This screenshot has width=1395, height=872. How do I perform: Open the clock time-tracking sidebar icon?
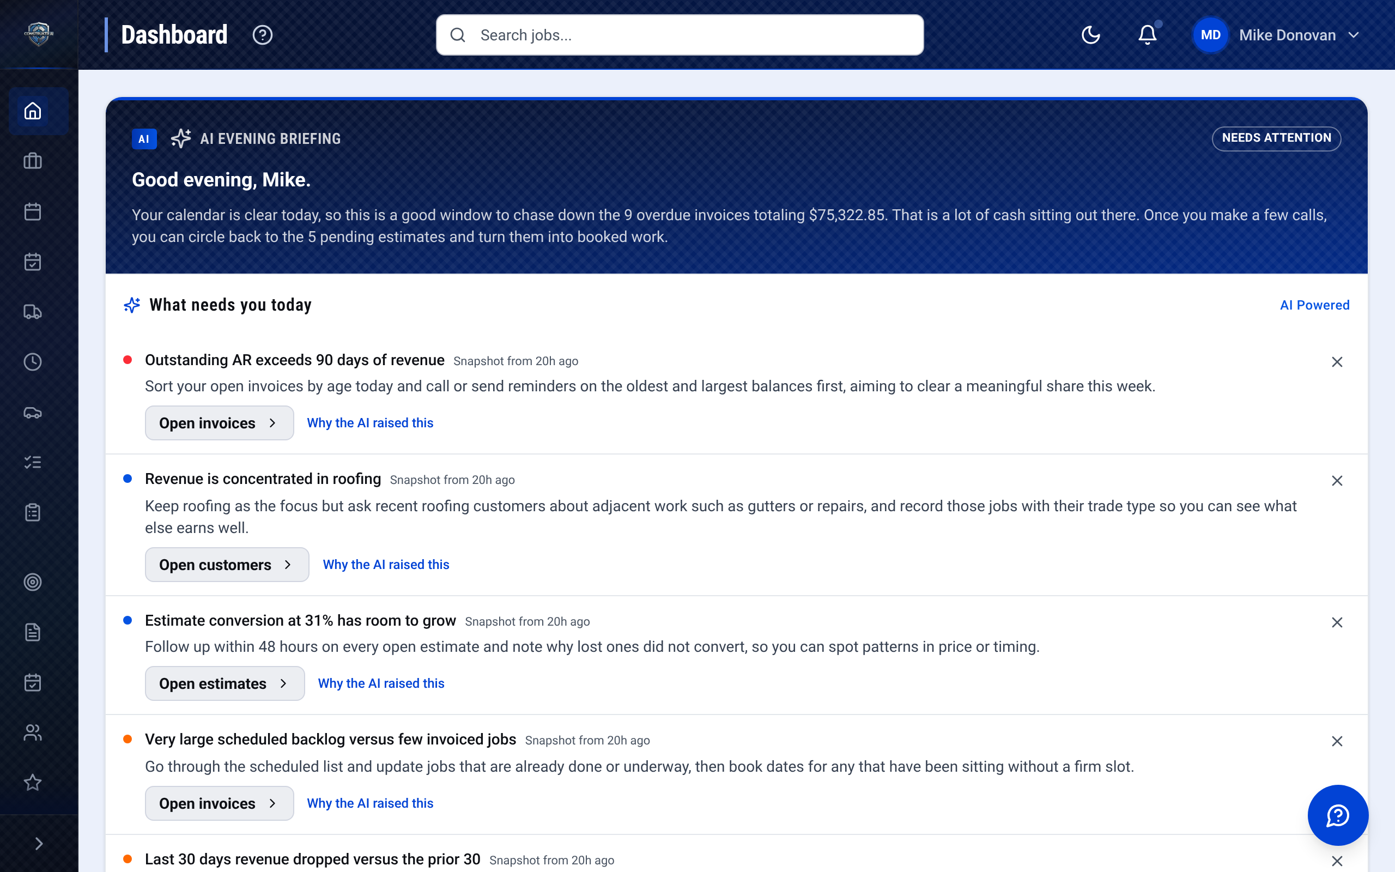click(x=33, y=362)
